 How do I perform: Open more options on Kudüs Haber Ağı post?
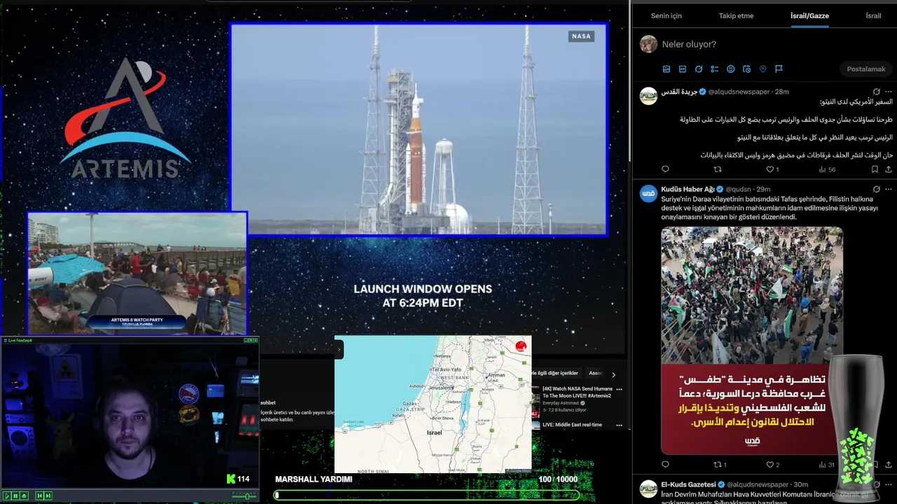tap(889, 189)
